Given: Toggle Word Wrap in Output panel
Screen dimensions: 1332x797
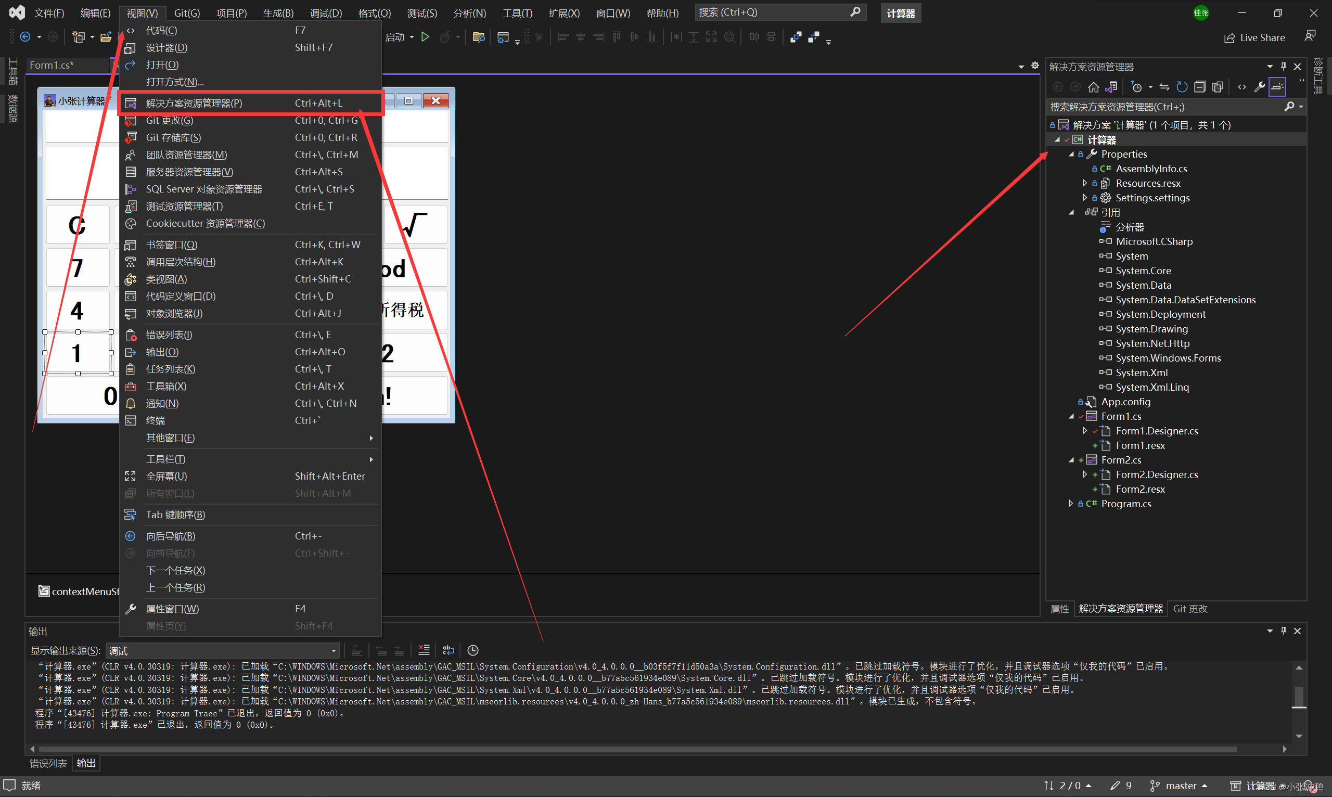Looking at the screenshot, I should click(448, 650).
